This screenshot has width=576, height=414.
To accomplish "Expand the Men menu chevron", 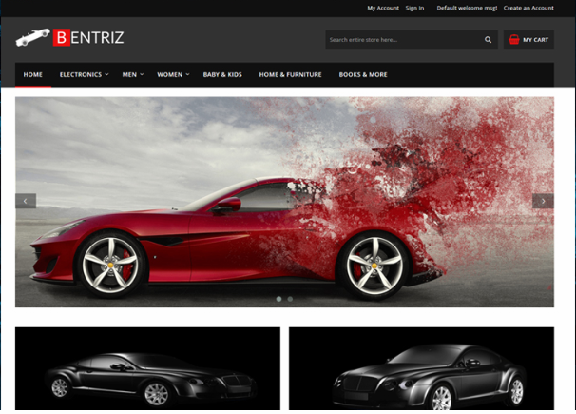I will 142,74.
